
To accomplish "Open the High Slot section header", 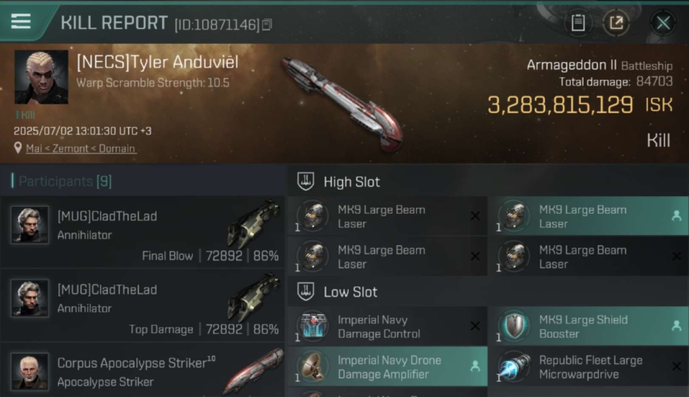I will [488, 182].
